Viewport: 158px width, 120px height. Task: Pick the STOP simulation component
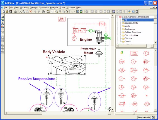[x=135, y=104]
